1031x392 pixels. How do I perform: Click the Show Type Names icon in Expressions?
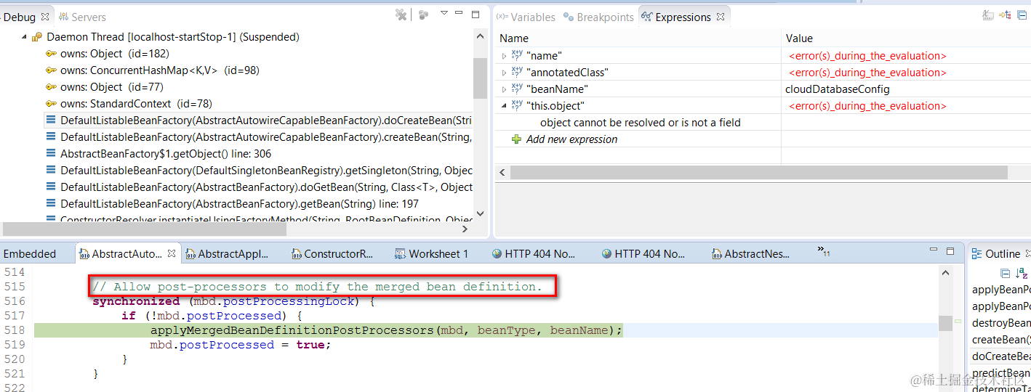pos(988,15)
